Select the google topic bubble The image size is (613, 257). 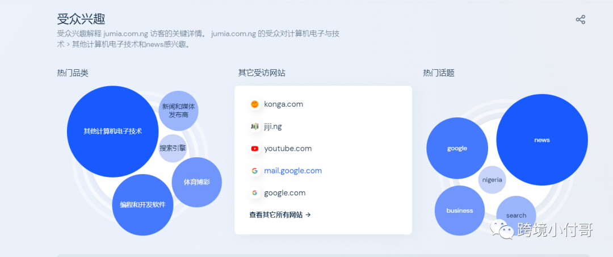457,149
